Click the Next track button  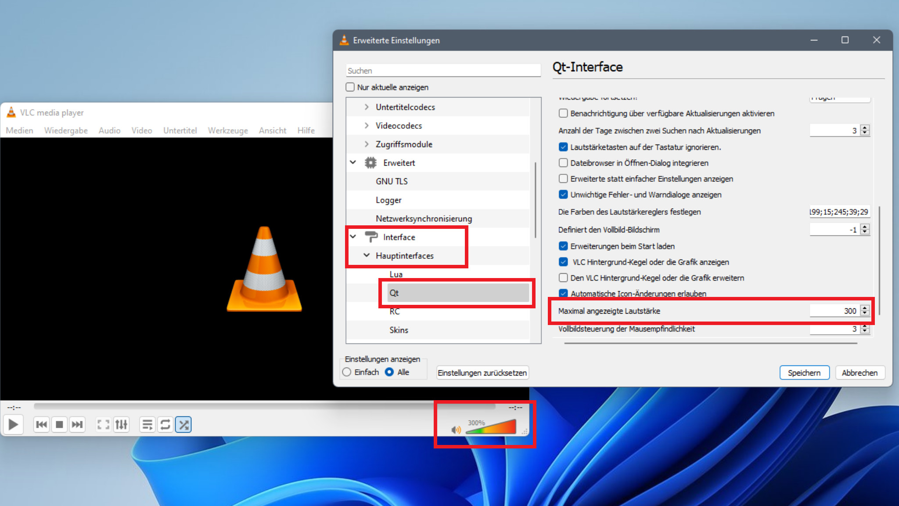[x=77, y=424]
